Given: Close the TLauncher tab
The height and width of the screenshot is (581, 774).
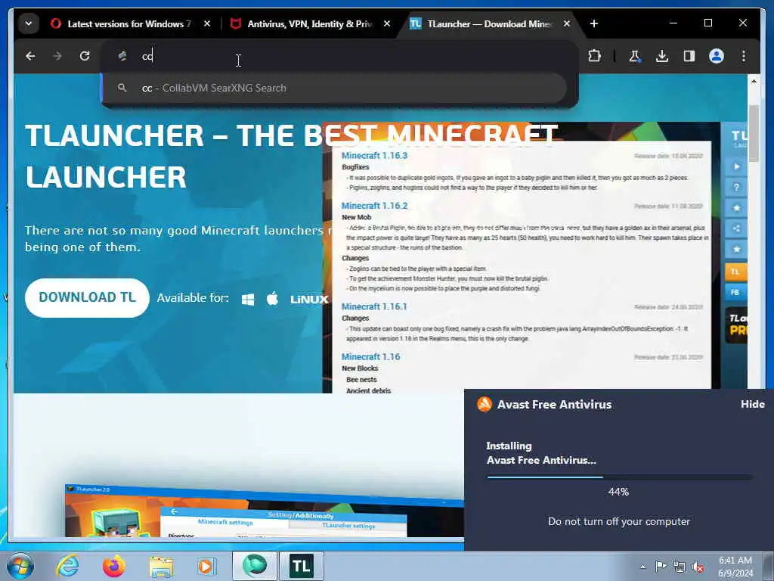Looking at the screenshot, I should (x=567, y=23).
